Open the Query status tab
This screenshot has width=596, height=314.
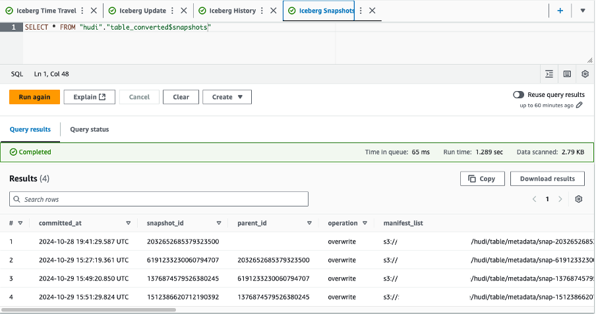click(89, 129)
